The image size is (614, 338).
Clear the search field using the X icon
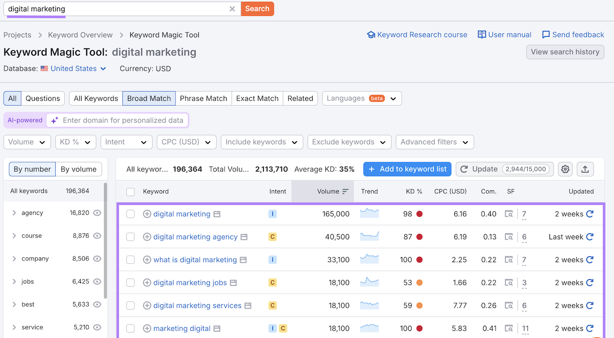pos(232,9)
